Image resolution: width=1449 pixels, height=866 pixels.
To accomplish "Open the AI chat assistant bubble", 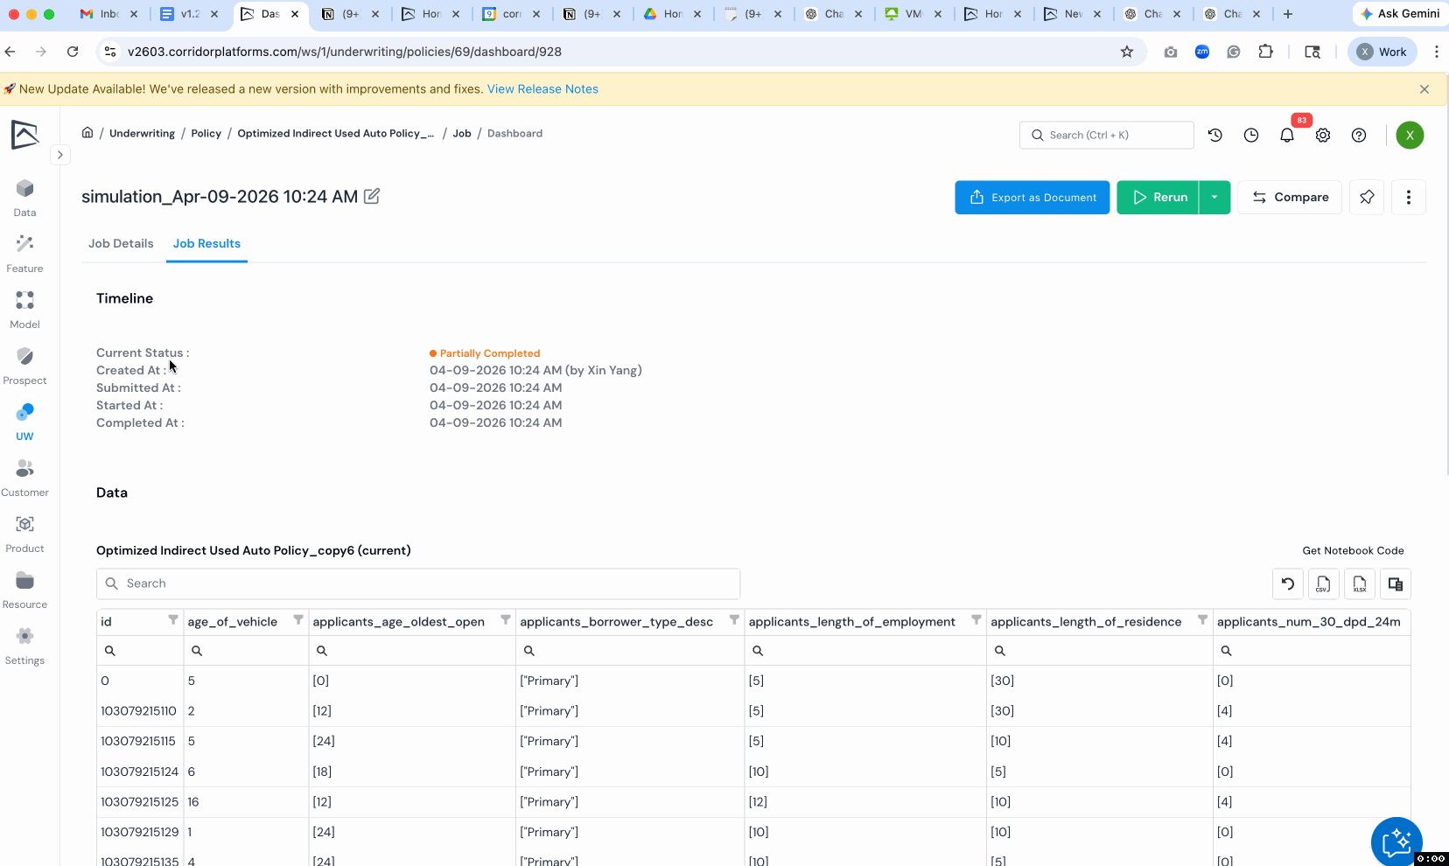I will (x=1396, y=842).
